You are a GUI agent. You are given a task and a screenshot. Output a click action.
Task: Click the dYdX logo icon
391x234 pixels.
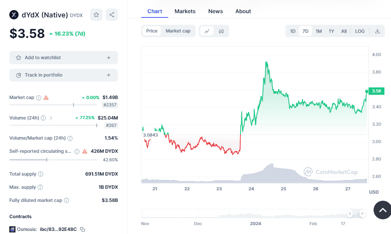[14, 15]
